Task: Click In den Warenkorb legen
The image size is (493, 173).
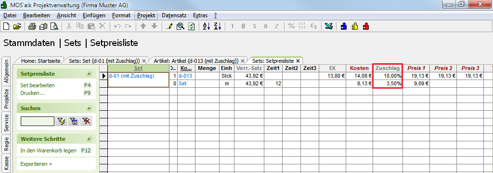Action: point(49,150)
